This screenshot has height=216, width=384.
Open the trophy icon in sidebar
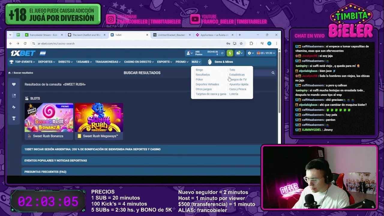click(14, 118)
